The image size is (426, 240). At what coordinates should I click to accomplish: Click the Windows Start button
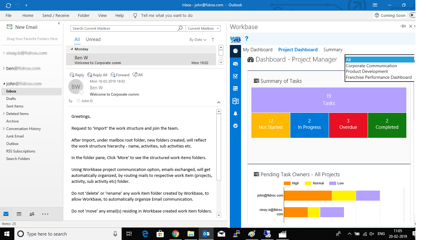(x=7, y=234)
